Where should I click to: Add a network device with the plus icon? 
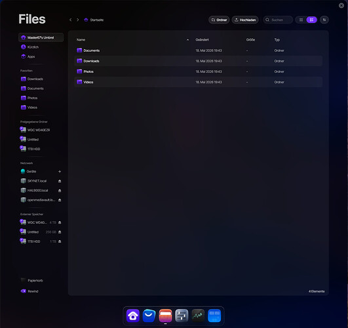60,172
